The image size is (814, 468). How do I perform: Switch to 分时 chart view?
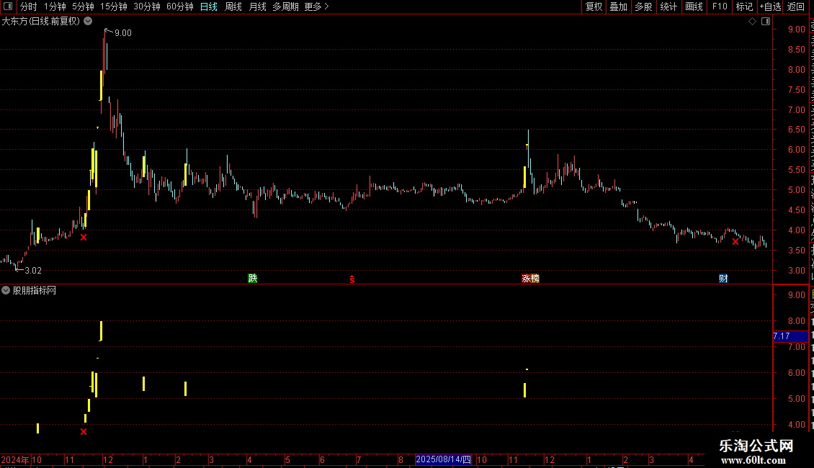click(x=29, y=6)
